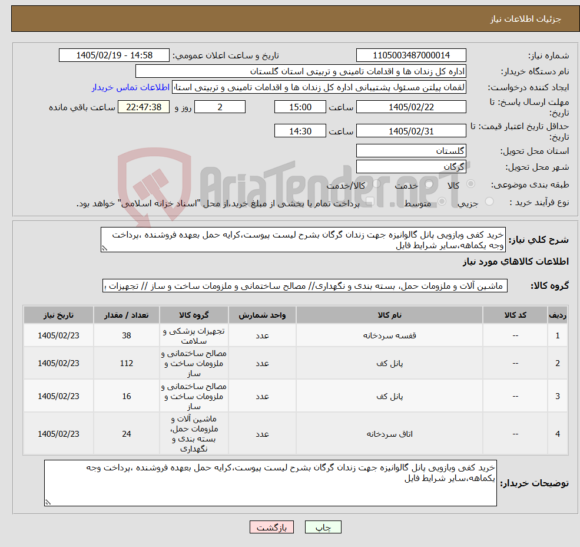This screenshot has width=580, height=547.
Task: Click the تاریخ نیاز column header
Action: pyautogui.click(x=58, y=315)
